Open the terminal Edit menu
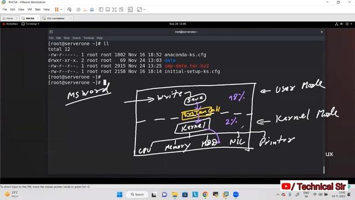This screenshot has height=200, width=355. point(58,38)
